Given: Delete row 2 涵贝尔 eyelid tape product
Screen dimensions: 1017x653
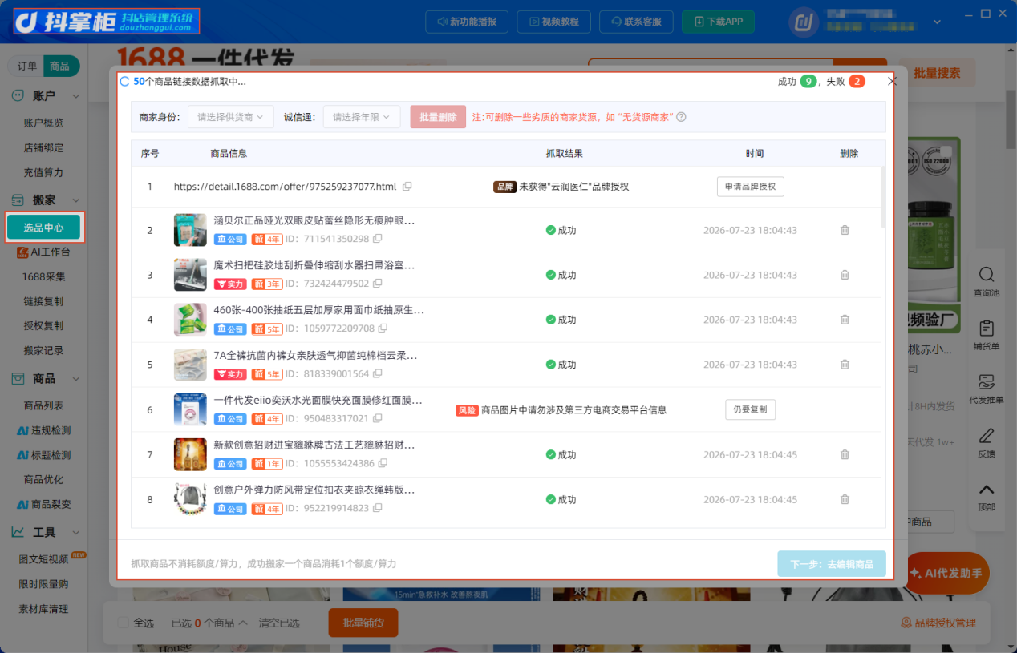Looking at the screenshot, I should [845, 230].
